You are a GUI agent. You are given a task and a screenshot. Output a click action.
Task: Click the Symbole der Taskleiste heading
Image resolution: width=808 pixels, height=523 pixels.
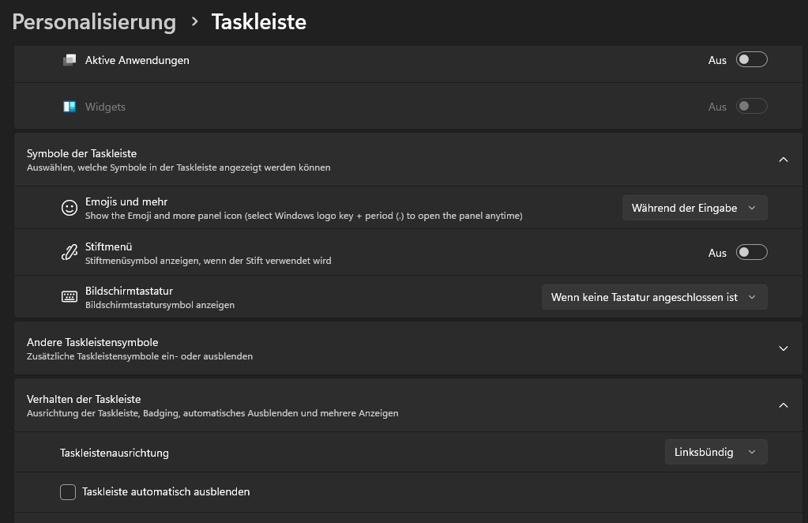coord(82,153)
